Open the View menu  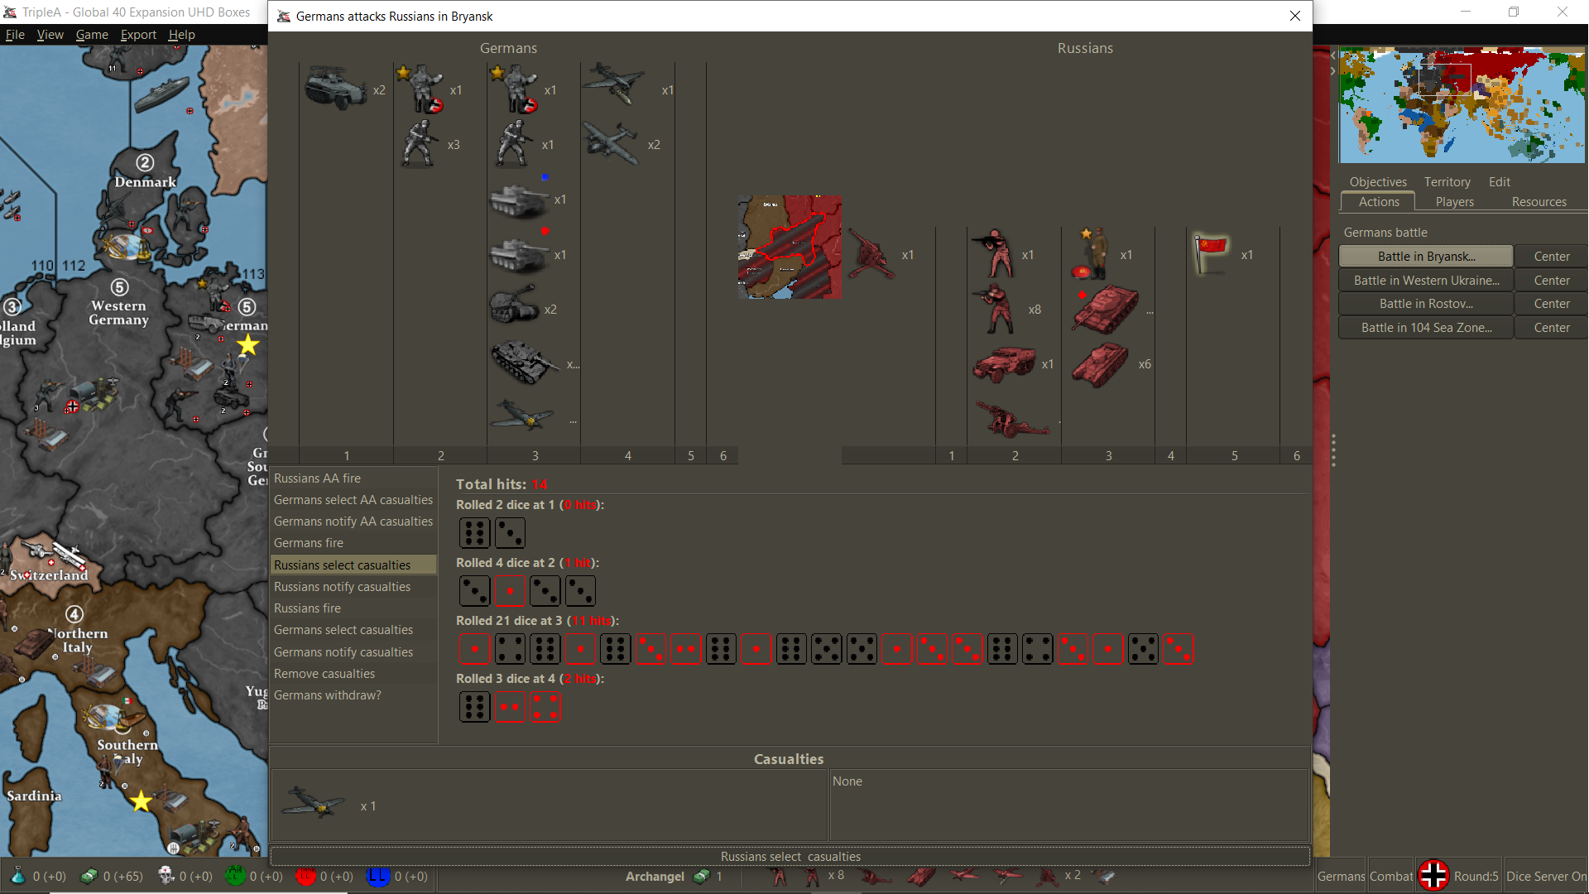(x=50, y=35)
